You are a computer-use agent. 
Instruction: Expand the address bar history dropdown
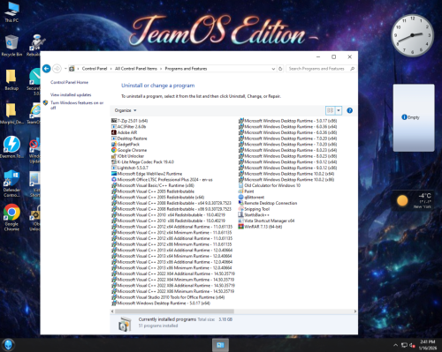click(x=273, y=69)
